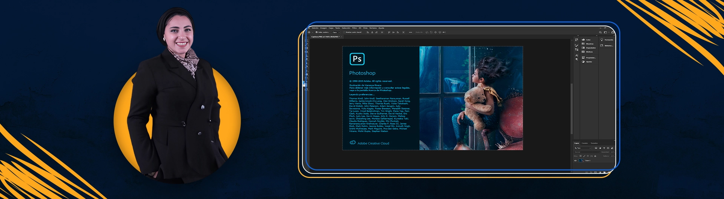Open the Propiedades panel
The width and height of the screenshot is (724, 199).
(x=589, y=58)
